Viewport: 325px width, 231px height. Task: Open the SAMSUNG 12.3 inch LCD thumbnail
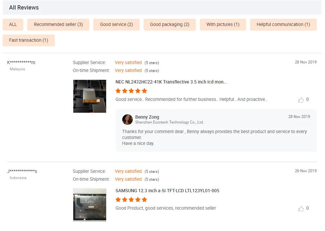tap(89, 205)
